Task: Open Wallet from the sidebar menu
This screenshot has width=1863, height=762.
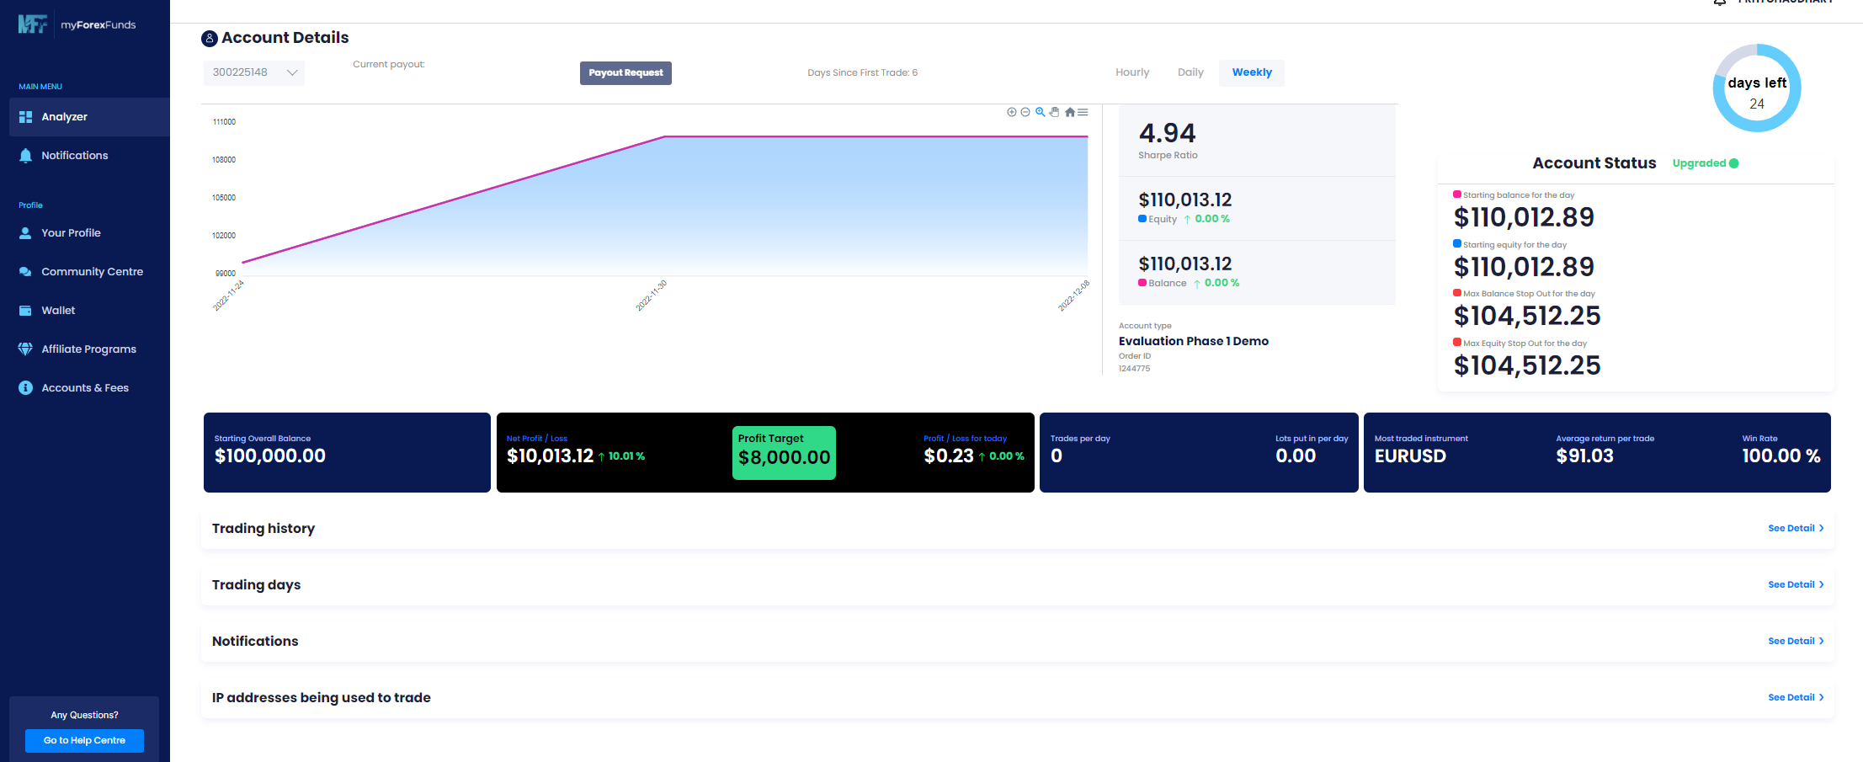Action: (58, 311)
